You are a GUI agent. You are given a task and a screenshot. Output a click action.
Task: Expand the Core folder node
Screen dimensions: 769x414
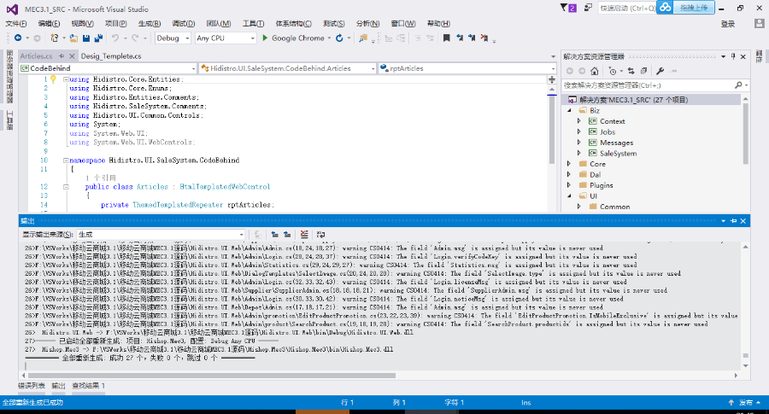click(x=569, y=164)
